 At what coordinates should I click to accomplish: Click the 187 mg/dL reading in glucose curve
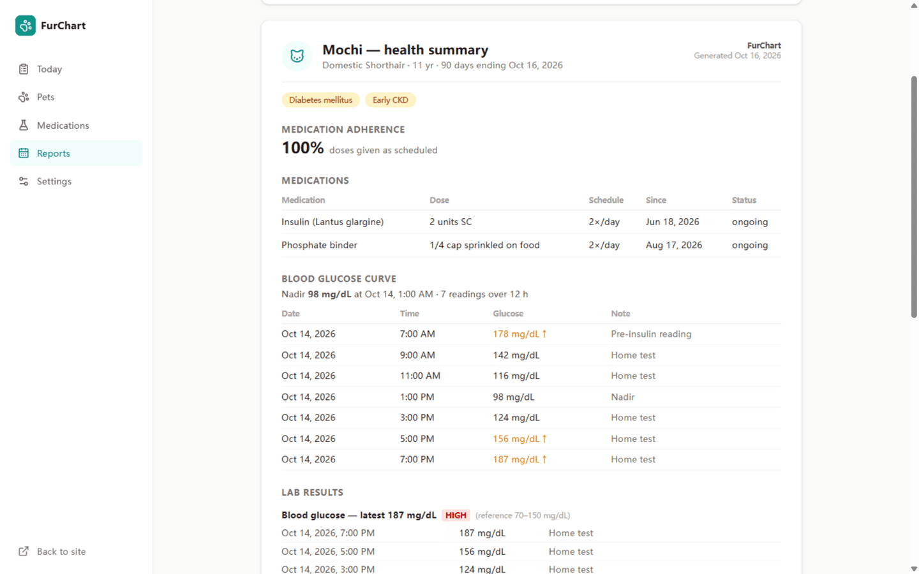tap(519, 459)
